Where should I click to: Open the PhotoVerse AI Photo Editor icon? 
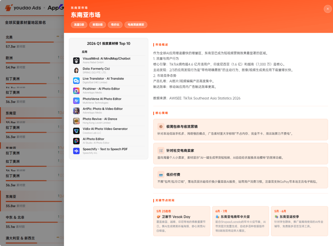pos(76,101)
